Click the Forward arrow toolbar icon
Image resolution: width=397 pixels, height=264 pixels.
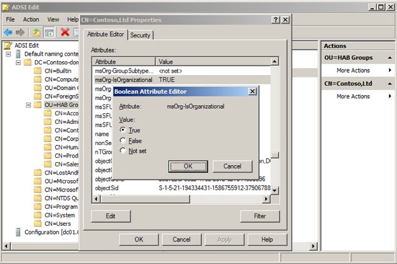point(20,33)
